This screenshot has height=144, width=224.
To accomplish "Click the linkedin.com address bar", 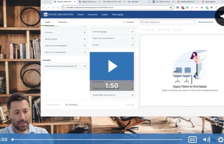I will click(x=118, y=7).
